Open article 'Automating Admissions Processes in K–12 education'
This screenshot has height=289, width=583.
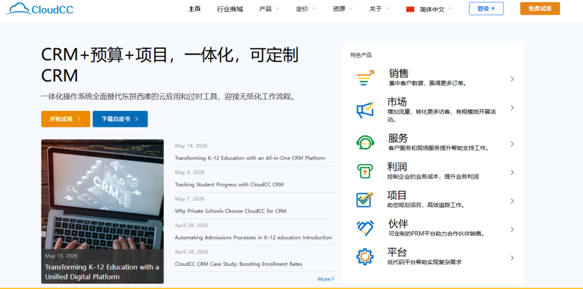click(x=253, y=237)
